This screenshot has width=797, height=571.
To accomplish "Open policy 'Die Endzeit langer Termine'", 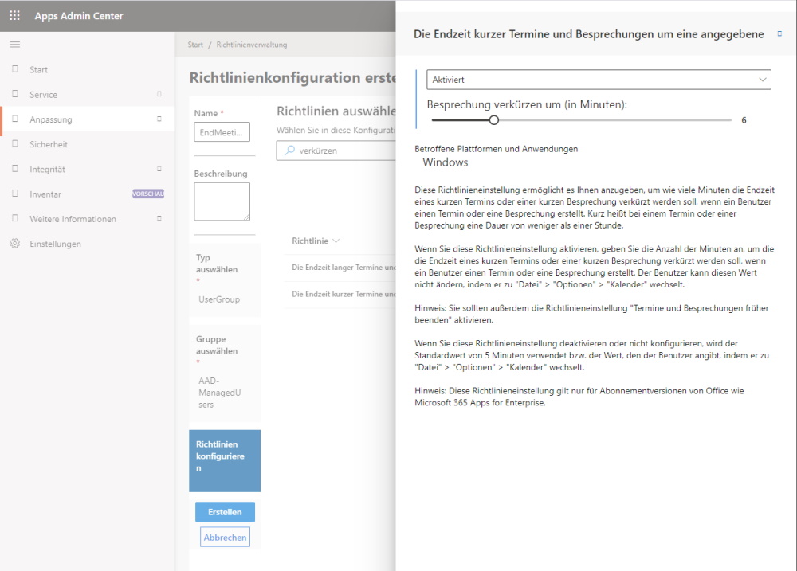I will tap(344, 268).
